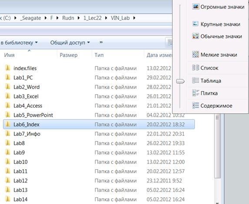Click the Плитка view icon
This screenshot has height=204, width=249.
[x=196, y=93]
